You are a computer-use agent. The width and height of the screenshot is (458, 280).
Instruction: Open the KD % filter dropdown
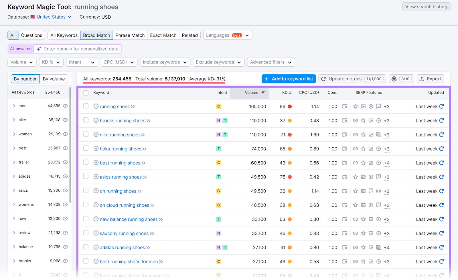click(51, 62)
